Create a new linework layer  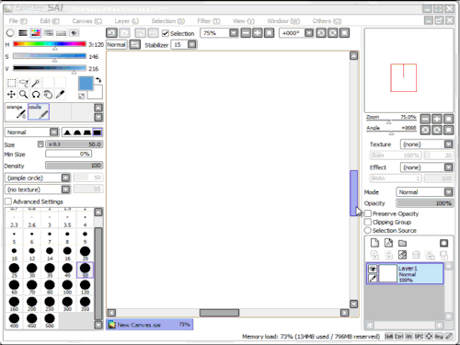388,243
